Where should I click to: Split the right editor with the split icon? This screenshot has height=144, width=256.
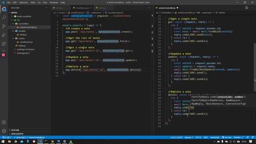tap(246, 8)
